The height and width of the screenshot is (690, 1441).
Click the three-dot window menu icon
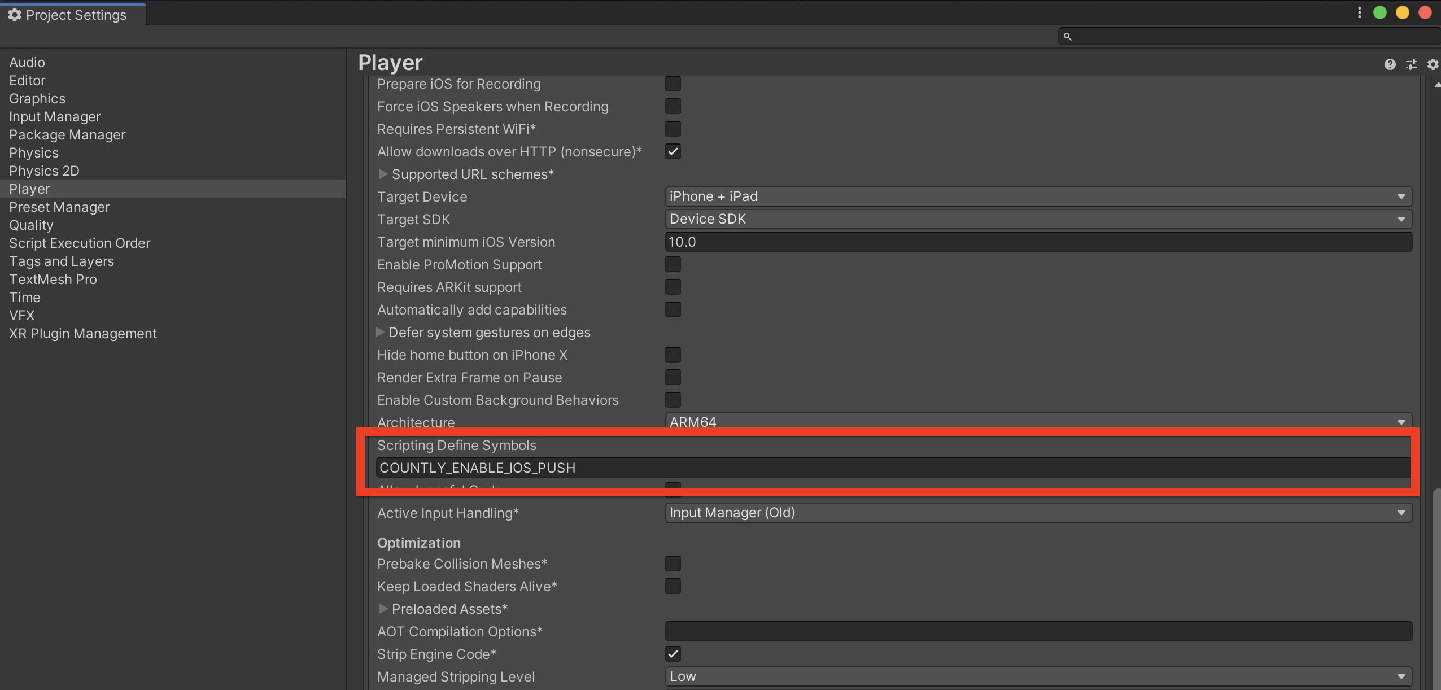(x=1359, y=12)
